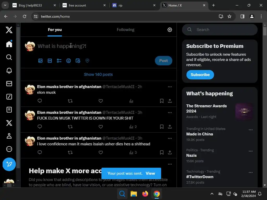The width and height of the screenshot is (267, 200).
Task: Like the "TWITTER IS DOWN" post
Action: click(101, 127)
